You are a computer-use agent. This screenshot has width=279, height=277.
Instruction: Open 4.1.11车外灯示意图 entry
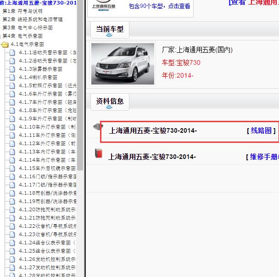click(47, 135)
